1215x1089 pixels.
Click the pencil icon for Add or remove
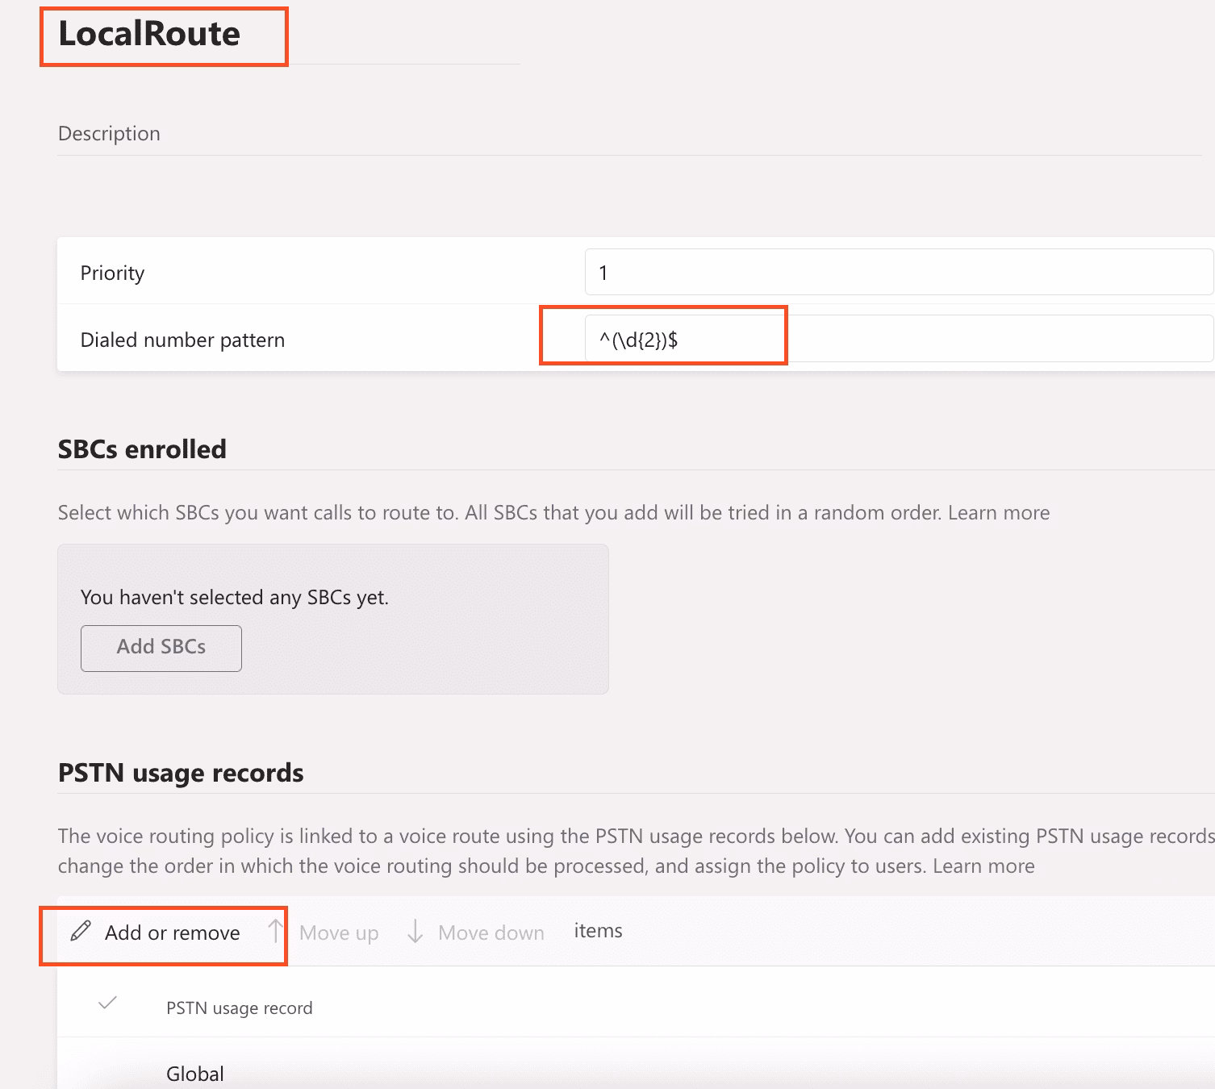point(81,932)
